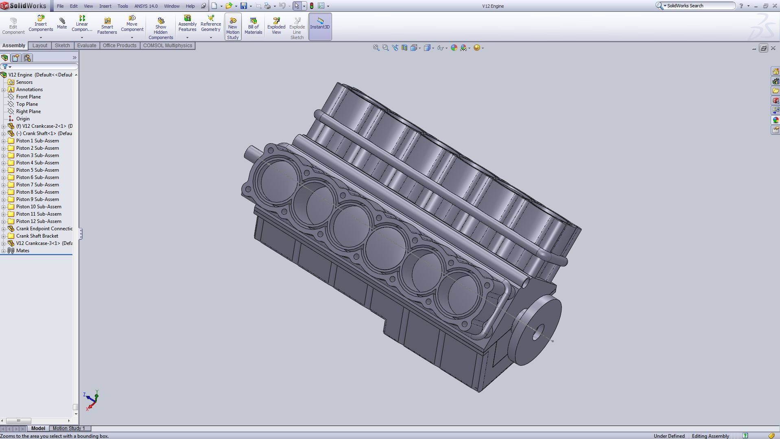Switch to the COMSOL Multiphysics tab
Screen dimensions: 780x439
(x=168, y=46)
